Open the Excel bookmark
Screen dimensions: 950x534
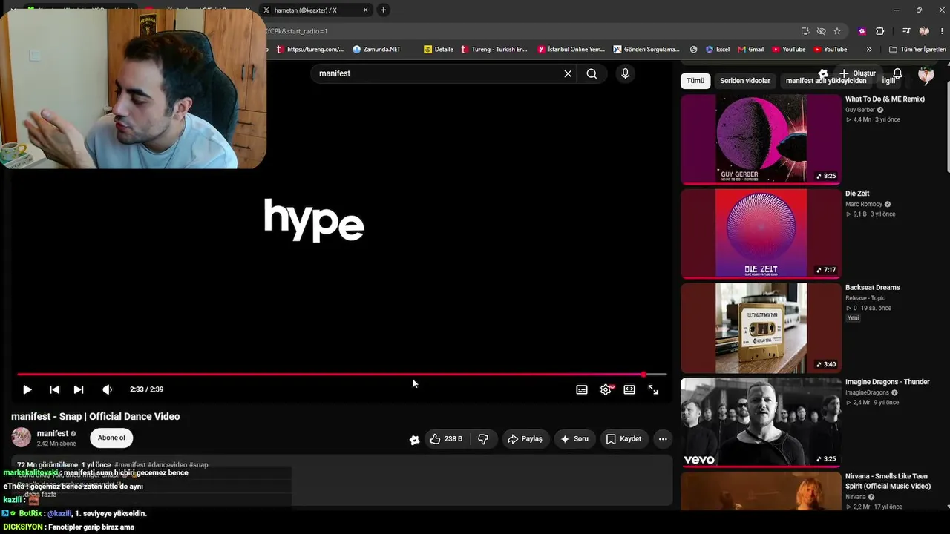pyautogui.click(x=717, y=50)
